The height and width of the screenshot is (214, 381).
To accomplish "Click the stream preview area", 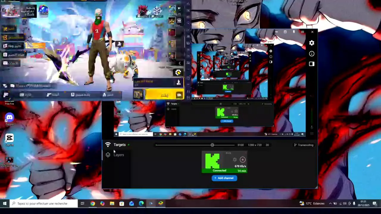I will (210, 83).
